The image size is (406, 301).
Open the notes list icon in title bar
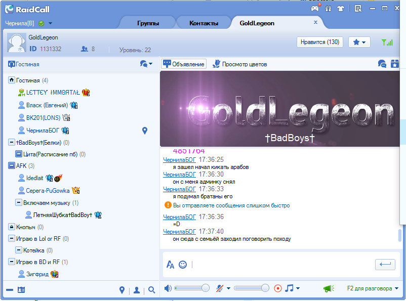point(358,9)
